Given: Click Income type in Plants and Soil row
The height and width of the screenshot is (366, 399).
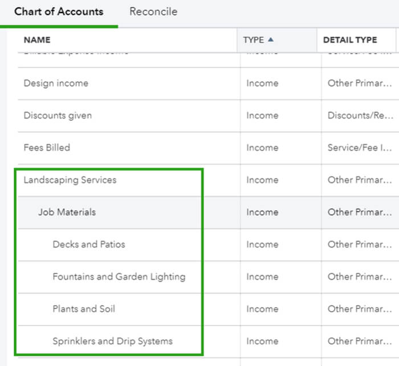Looking at the screenshot, I should 262,309.
